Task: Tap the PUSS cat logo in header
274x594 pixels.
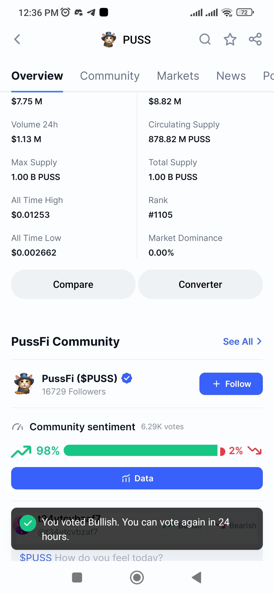Action: click(x=109, y=39)
